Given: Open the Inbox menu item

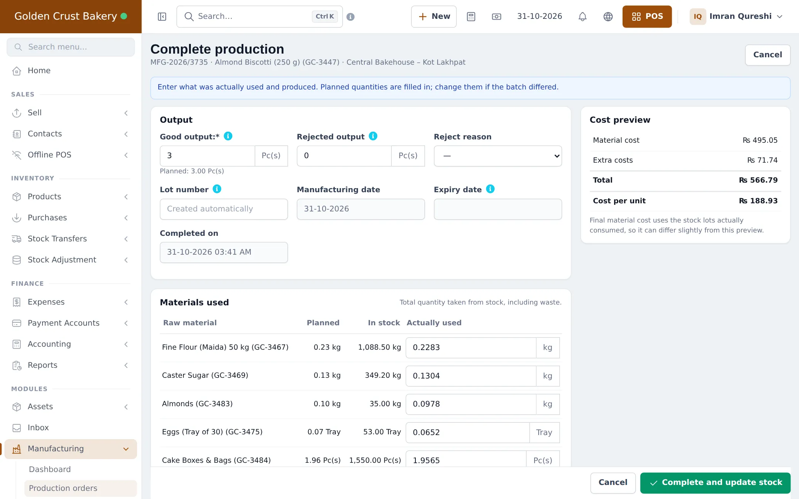Looking at the screenshot, I should coord(71,428).
